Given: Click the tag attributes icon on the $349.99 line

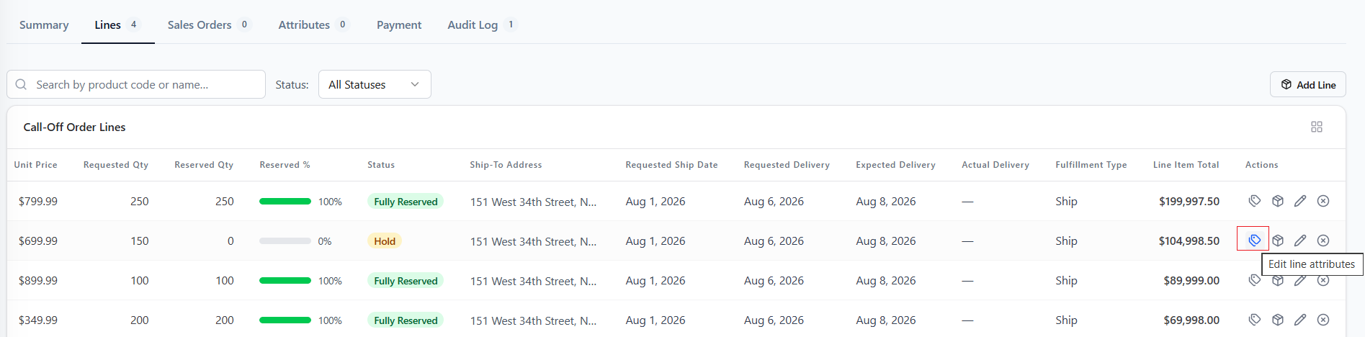Looking at the screenshot, I should [x=1254, y=320].
